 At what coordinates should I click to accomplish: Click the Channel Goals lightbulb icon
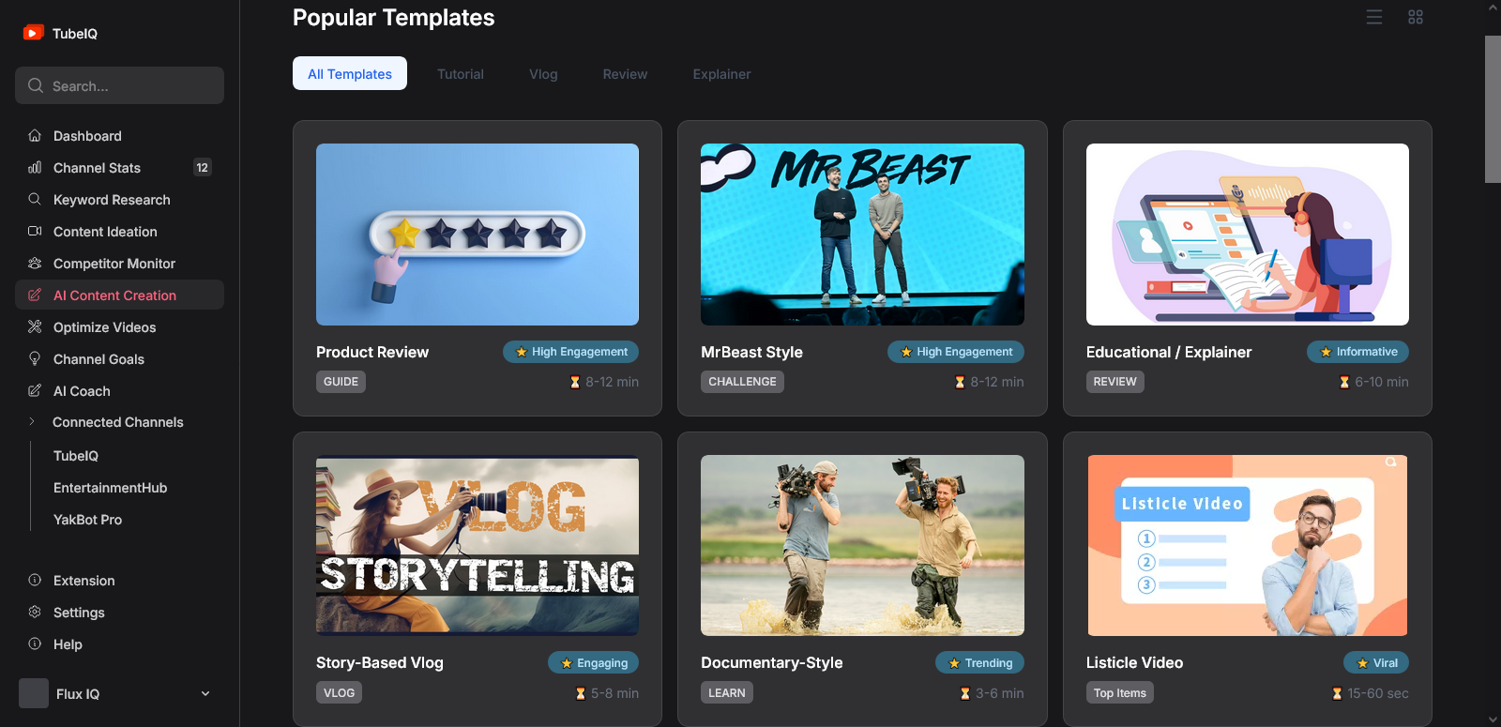pyautogui.click(x=35, y=358)
